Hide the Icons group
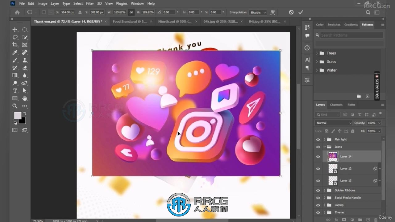Image resolution: width=395 pixels, height=222 pixels. [x=318, y=147]
